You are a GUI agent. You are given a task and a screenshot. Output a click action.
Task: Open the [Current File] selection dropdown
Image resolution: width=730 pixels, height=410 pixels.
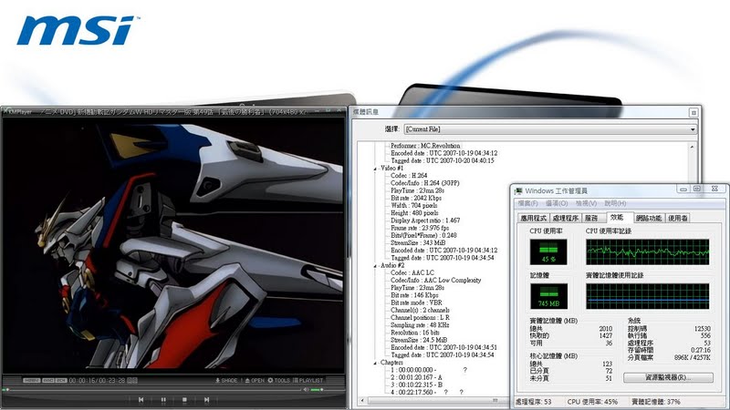click(x=550, y=128)
